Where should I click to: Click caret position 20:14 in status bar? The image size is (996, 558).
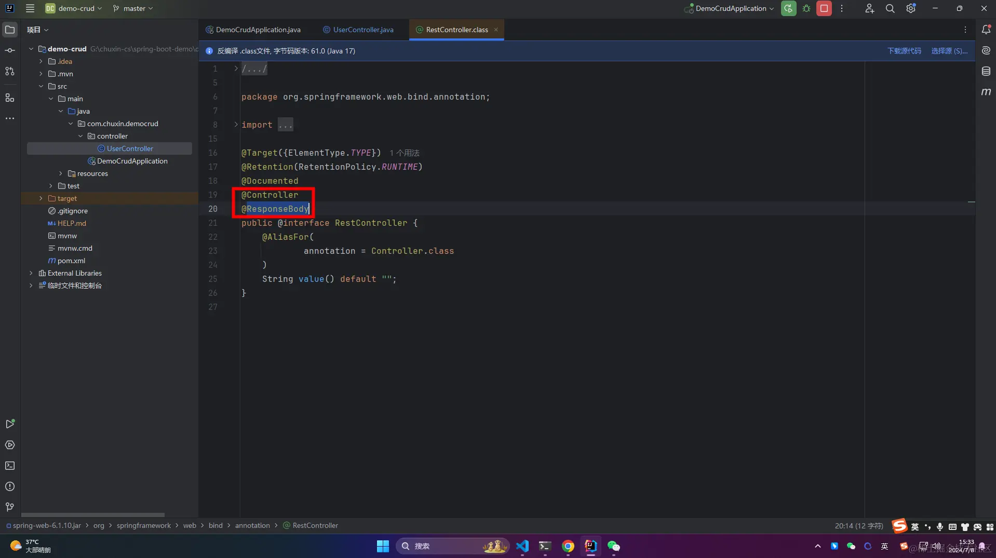tap(858, 526)
